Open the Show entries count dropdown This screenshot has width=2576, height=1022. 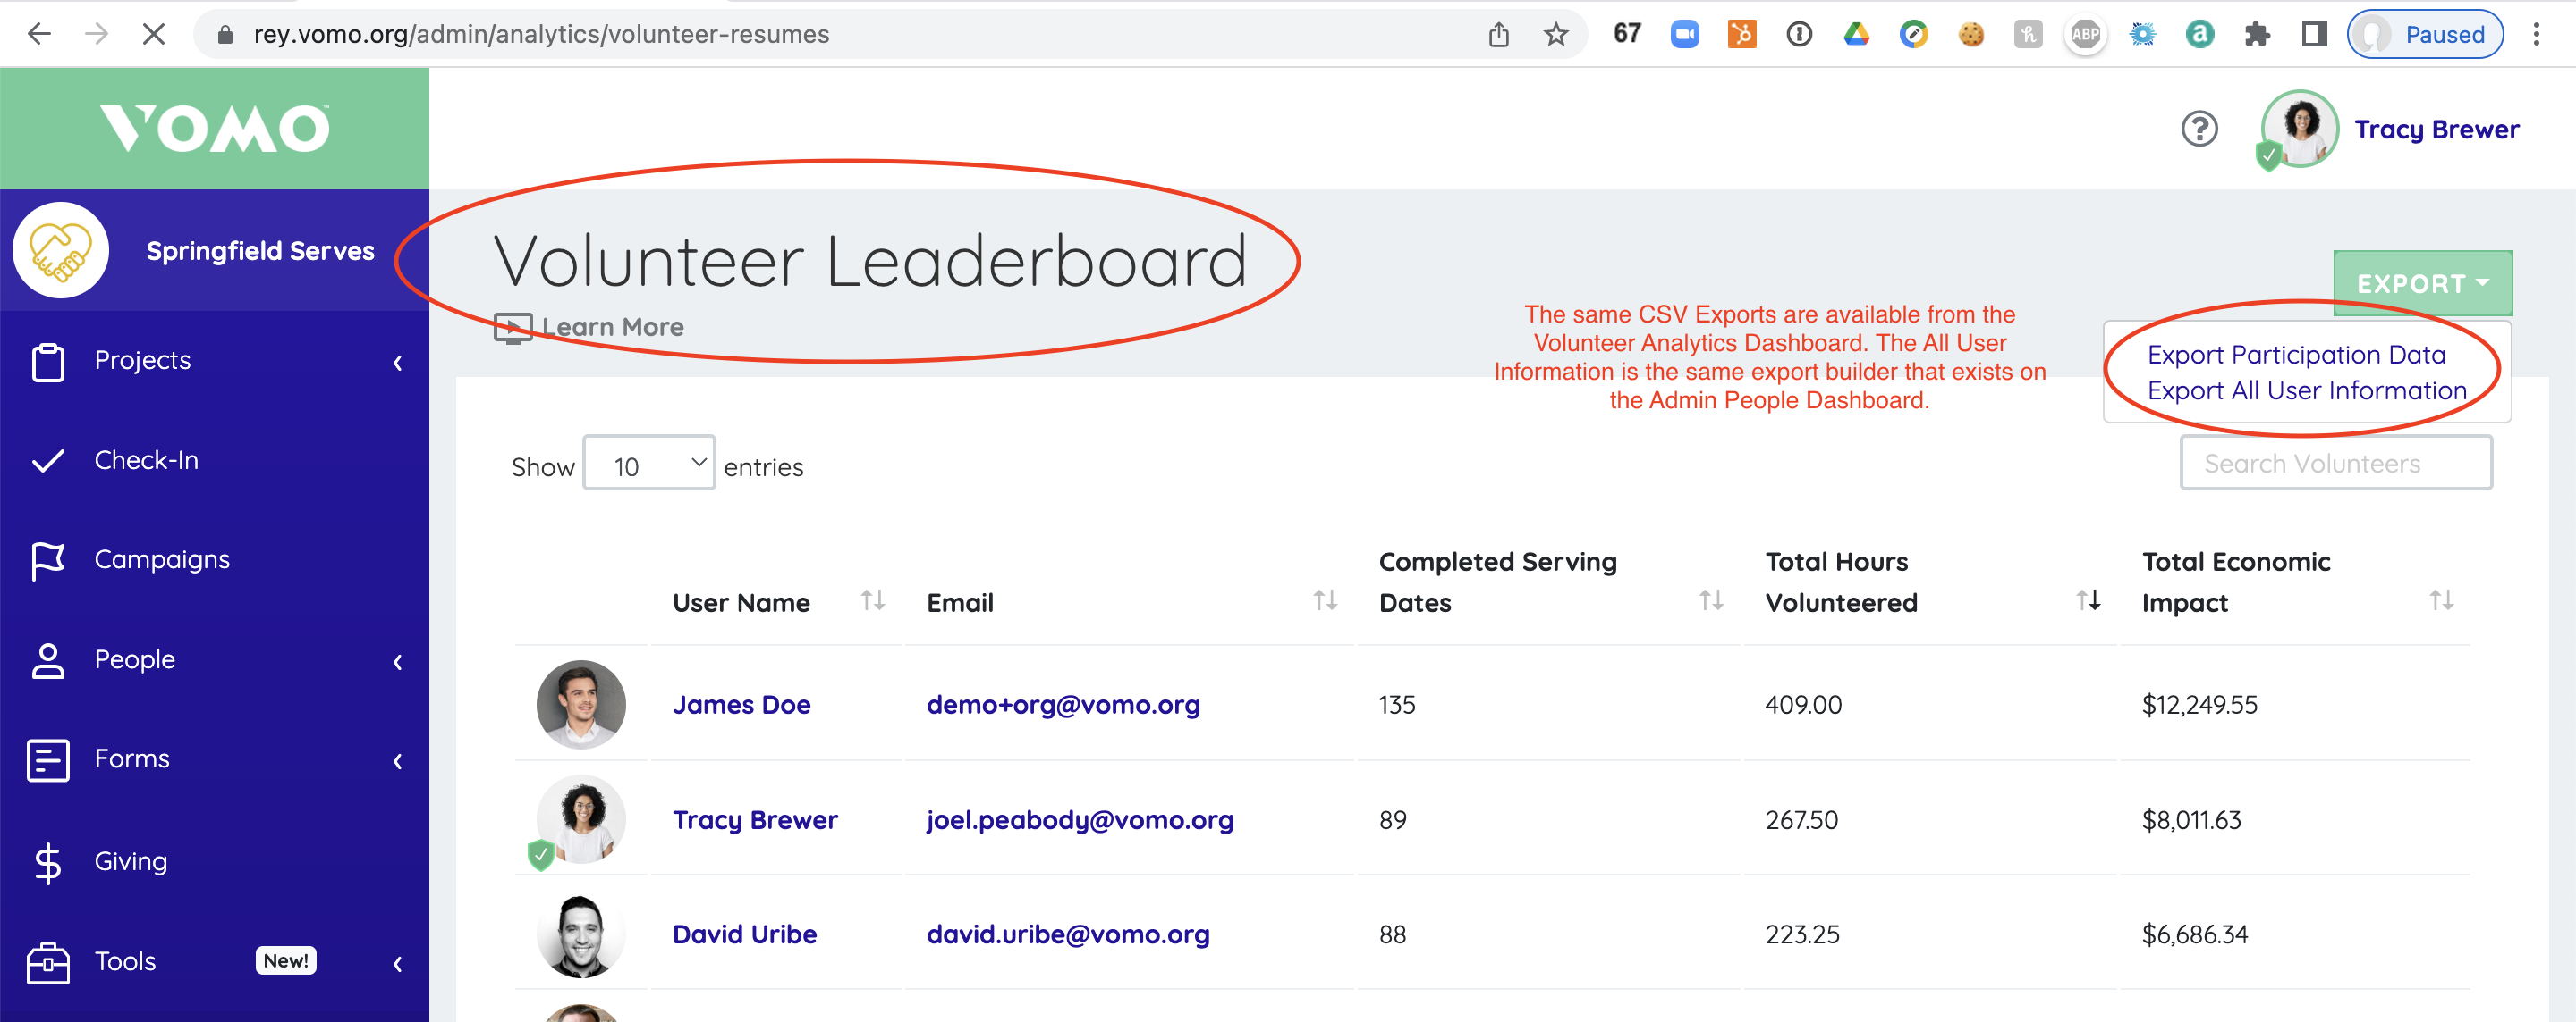649,463
